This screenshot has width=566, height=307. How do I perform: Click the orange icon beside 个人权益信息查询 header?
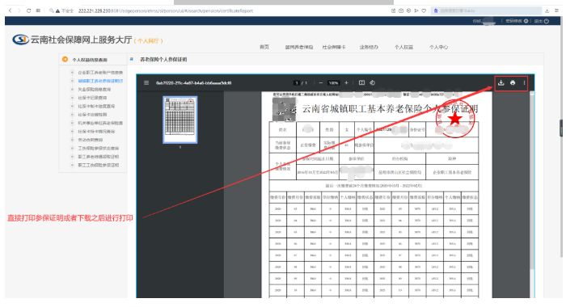[65, 59]
